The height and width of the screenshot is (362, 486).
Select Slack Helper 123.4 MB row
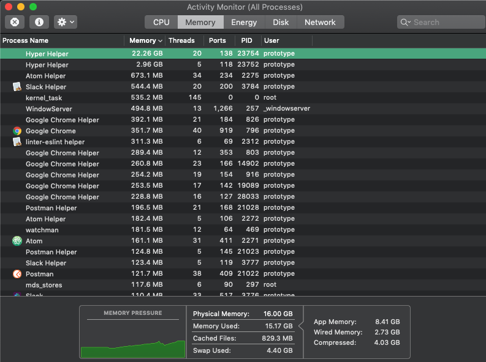click(x=243, y=263)
